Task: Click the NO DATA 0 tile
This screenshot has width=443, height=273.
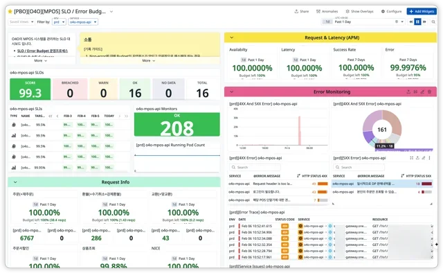Action: point(168,89)
